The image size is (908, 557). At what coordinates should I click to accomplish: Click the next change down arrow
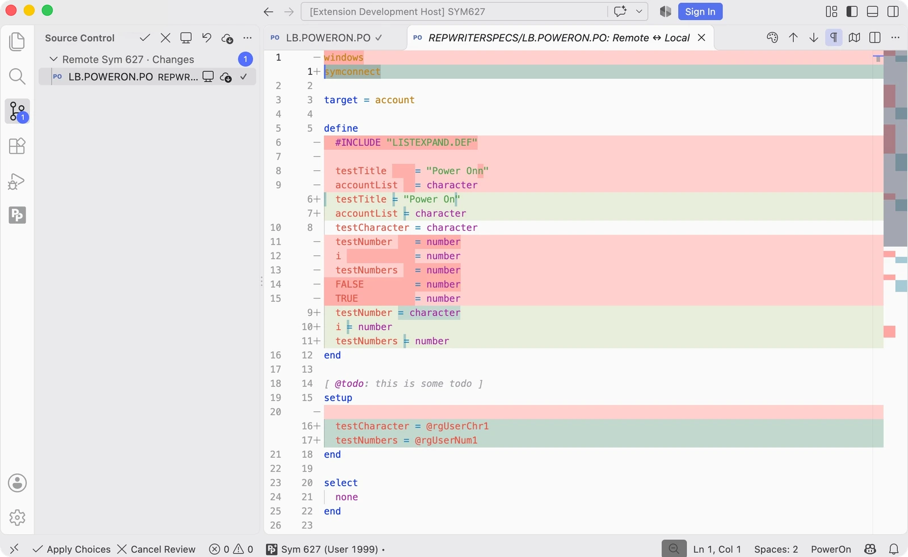[813, 37]
